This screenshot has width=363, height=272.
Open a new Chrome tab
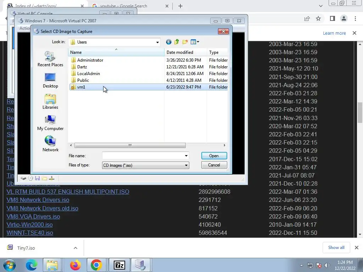[180, 6]
